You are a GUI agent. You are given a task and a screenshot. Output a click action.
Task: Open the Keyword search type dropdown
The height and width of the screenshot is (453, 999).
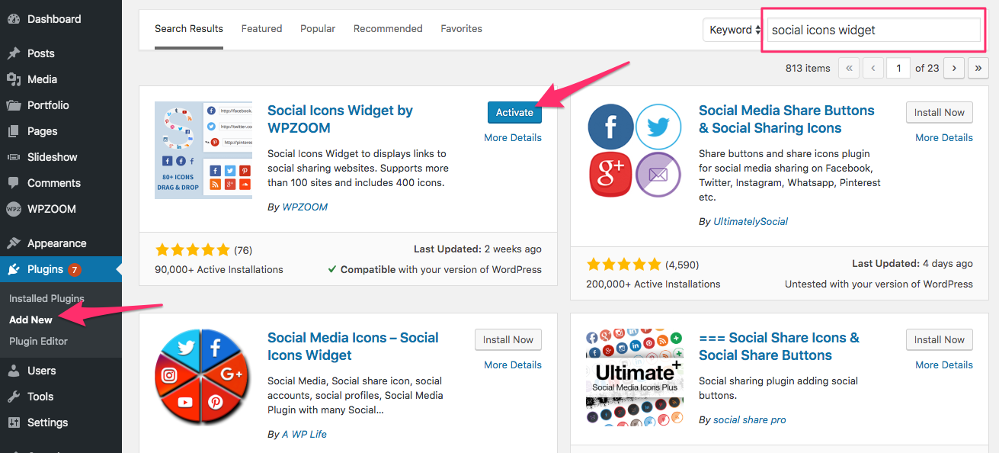click(733, 30)
